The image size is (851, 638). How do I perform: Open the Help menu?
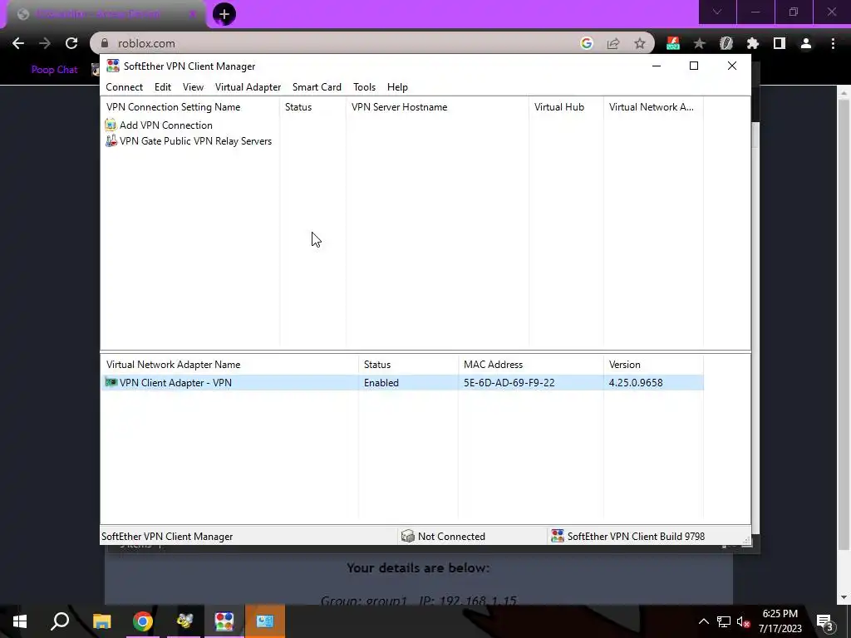coord(397,86)
